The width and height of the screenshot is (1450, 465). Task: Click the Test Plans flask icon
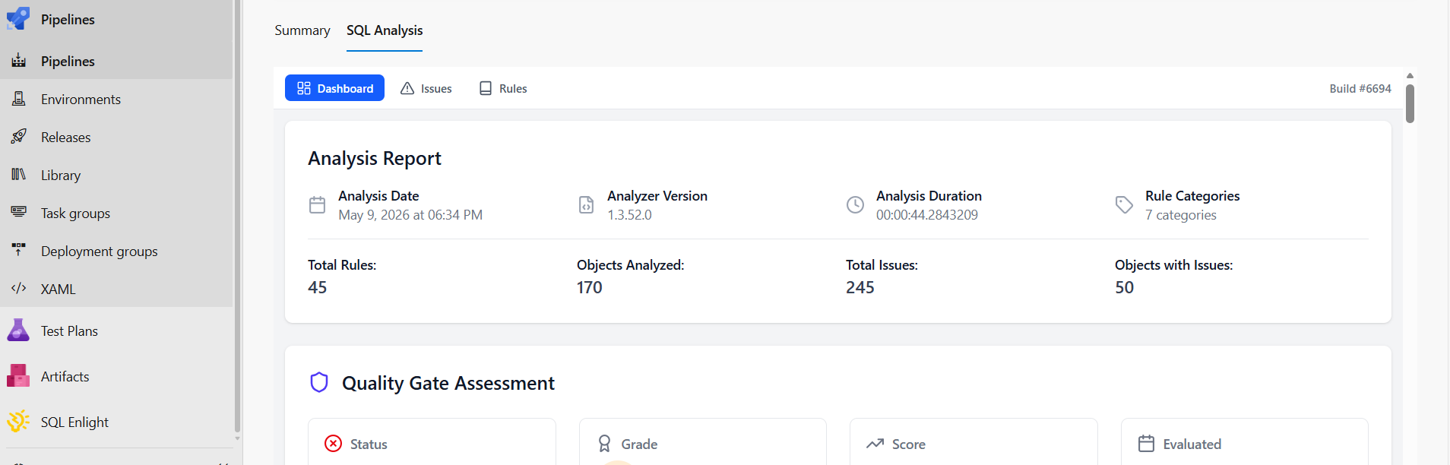(18, 331)
